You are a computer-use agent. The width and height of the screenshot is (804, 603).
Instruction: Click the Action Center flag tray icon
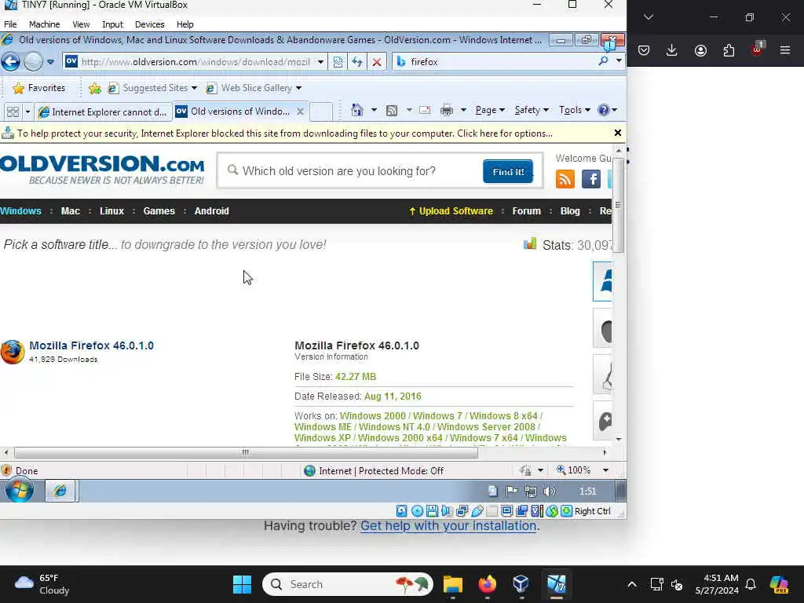pos(511,492)
